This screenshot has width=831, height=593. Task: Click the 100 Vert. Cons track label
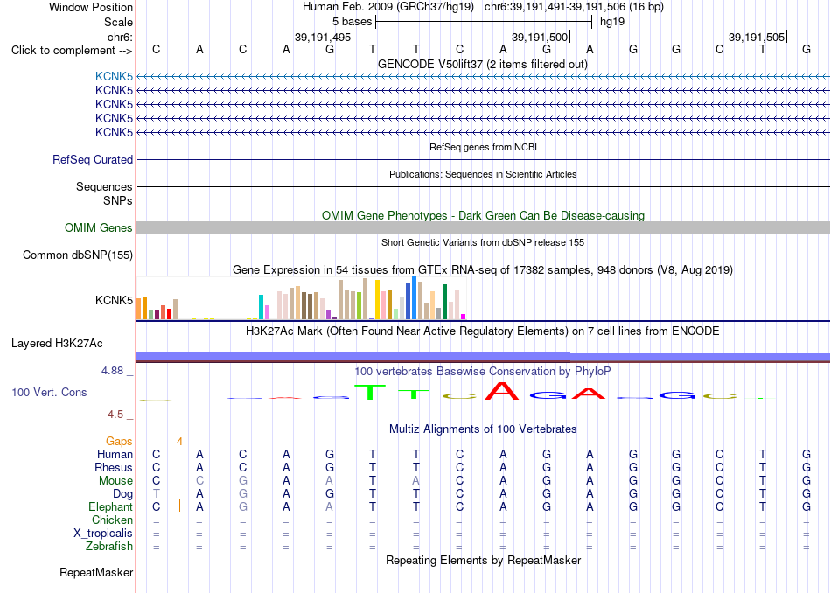(x=49, y=392)
